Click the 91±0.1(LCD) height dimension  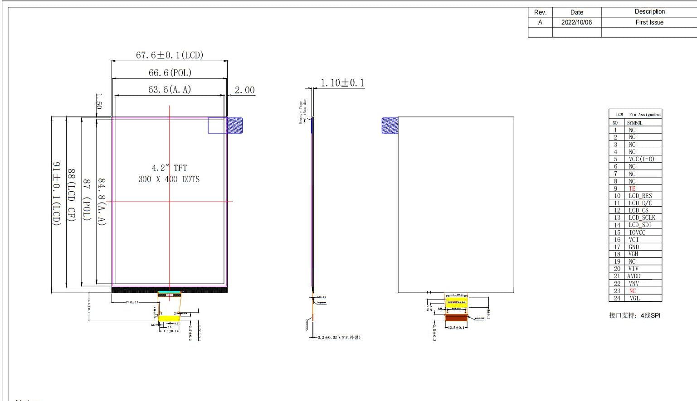(x=56, y=193)
